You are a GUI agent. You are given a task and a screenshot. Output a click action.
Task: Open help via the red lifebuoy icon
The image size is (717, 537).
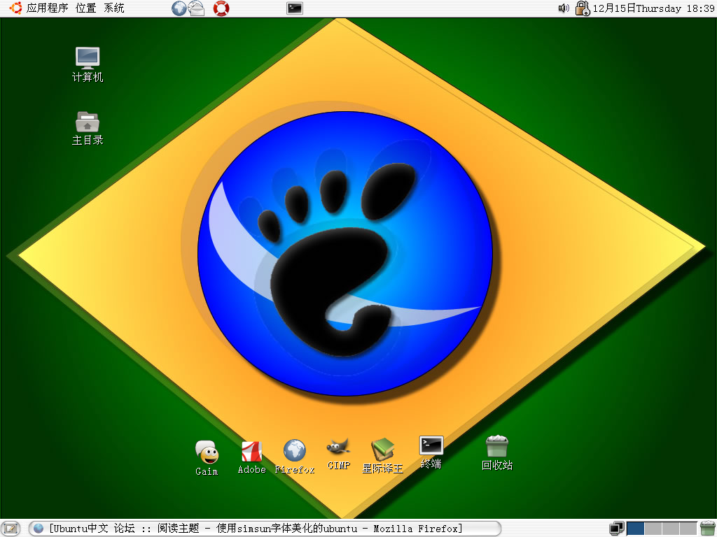tap(221, 8)
